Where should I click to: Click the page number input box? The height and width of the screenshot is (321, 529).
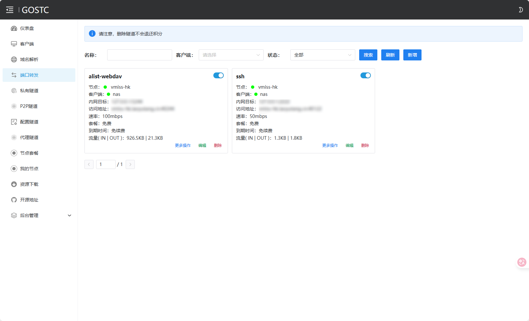(106, 164)
